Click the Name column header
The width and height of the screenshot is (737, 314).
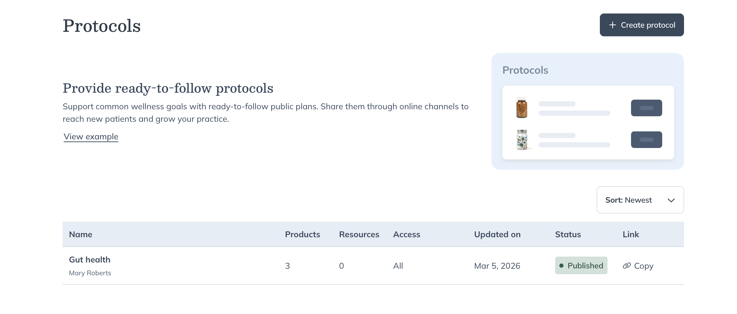[81, 234]
